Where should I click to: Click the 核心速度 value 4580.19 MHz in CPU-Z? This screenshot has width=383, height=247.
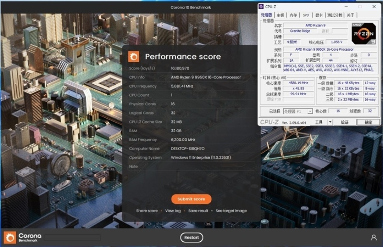298,83
